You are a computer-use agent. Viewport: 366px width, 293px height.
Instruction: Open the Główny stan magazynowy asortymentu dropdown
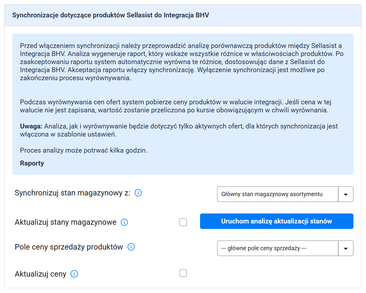[x=278, y=194]
